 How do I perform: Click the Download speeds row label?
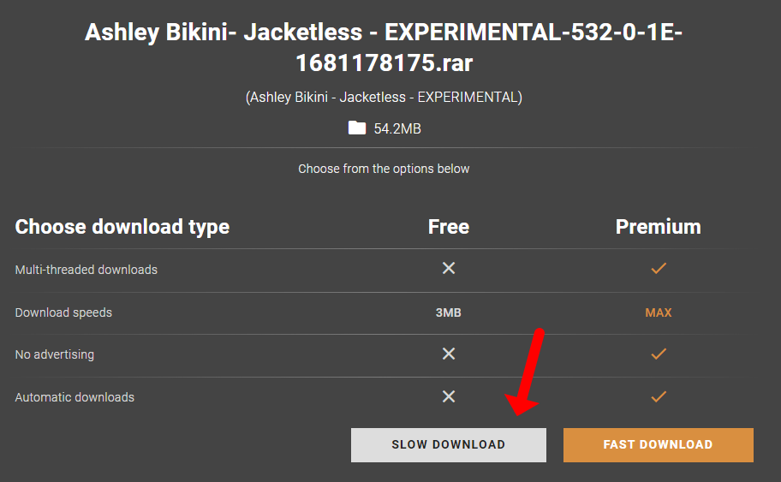click(63, 312)
